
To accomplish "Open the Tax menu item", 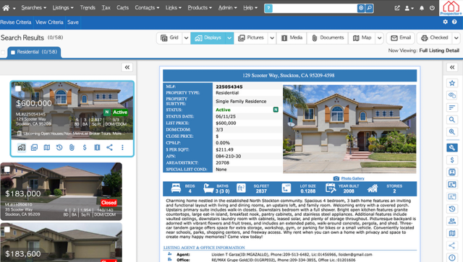I will [106, 8].
